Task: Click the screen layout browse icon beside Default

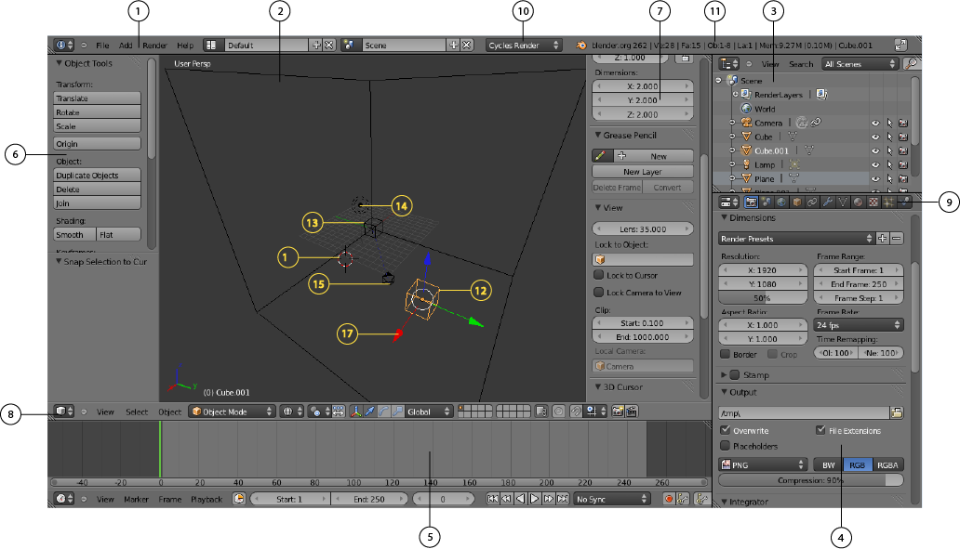Action: 211,46
